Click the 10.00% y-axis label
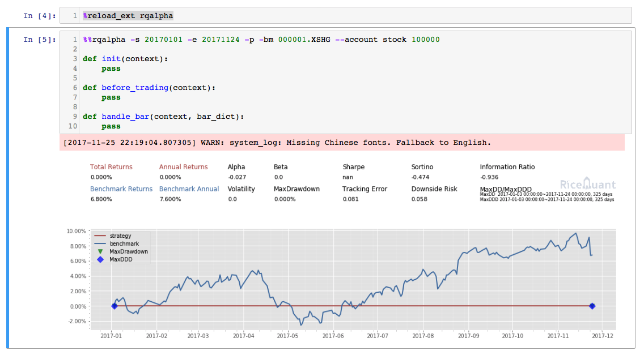 tap(77, 231)
